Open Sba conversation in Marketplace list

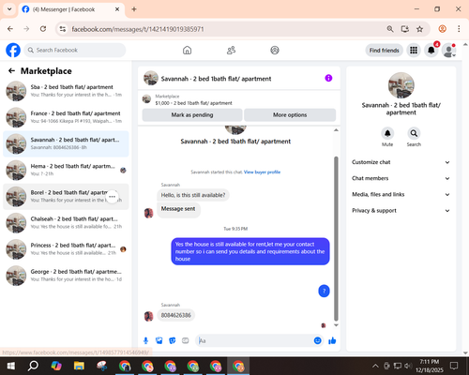66,91
